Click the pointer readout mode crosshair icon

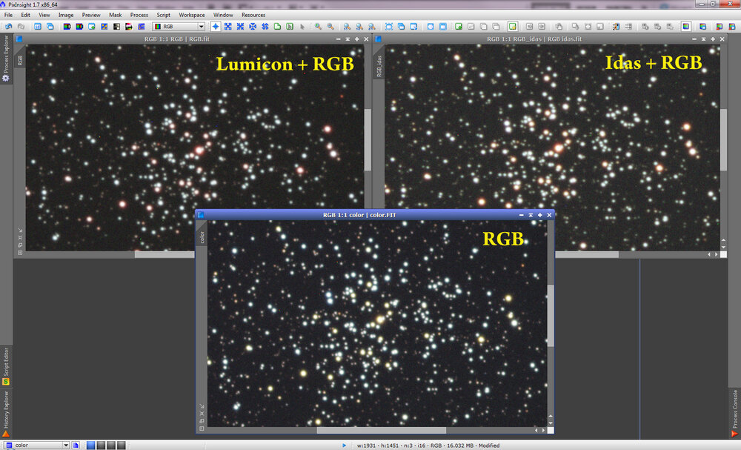[x=215, y=26]
